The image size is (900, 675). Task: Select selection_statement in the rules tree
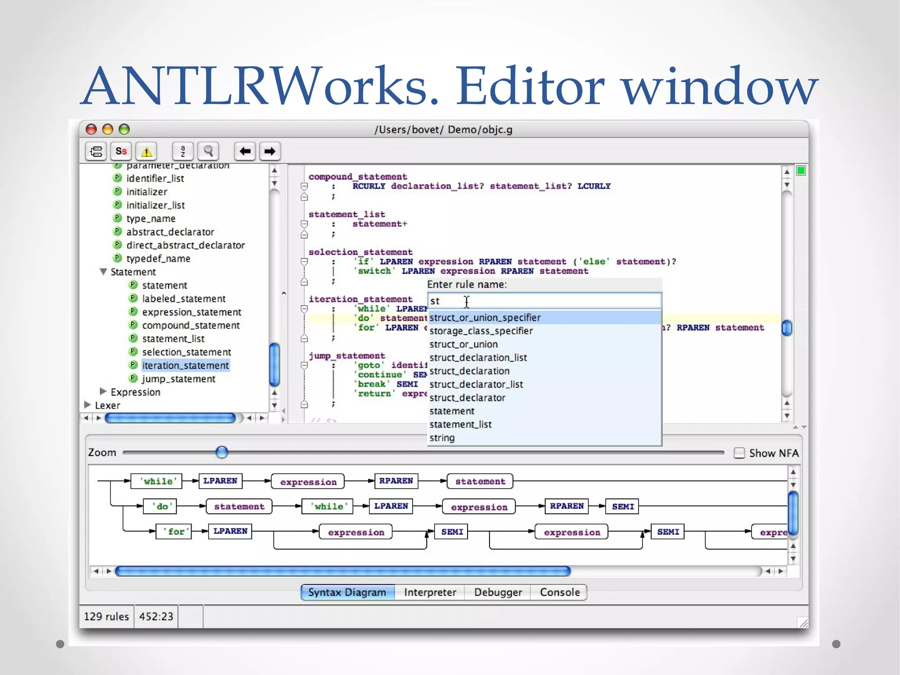pos(186,352)
